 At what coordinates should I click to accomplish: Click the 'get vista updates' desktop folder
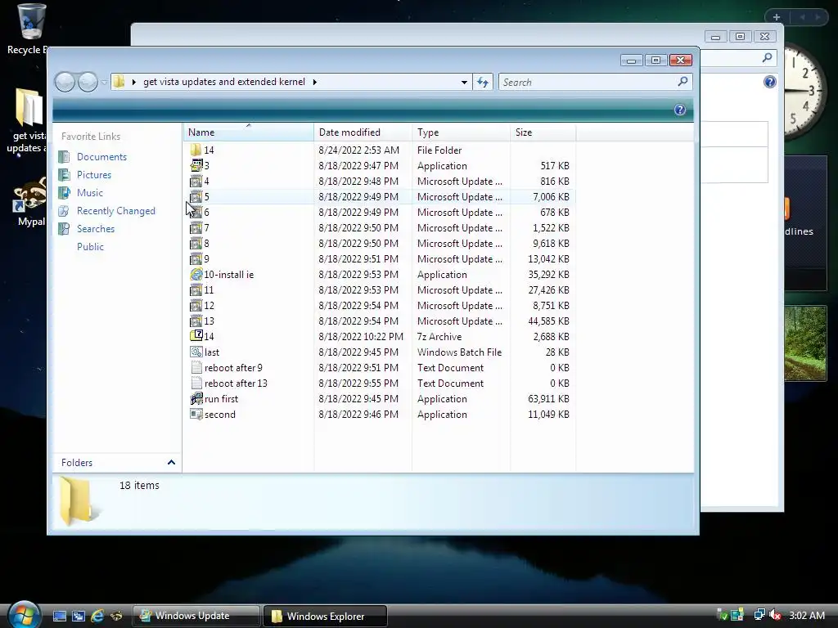[x=28, y=120]
